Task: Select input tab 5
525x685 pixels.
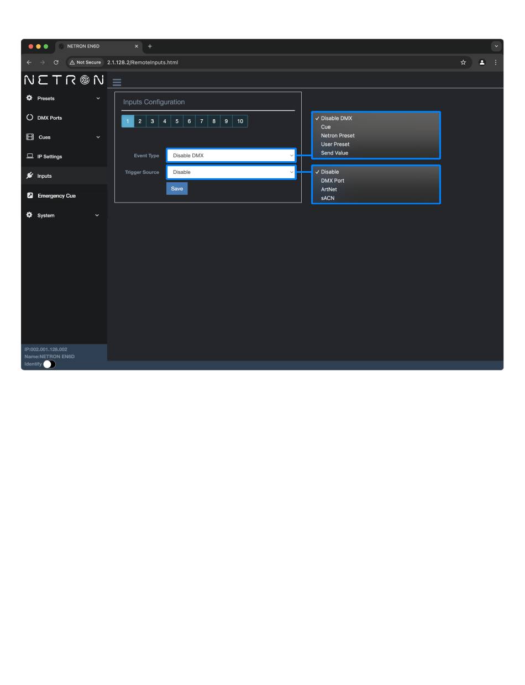Action: 177,121
